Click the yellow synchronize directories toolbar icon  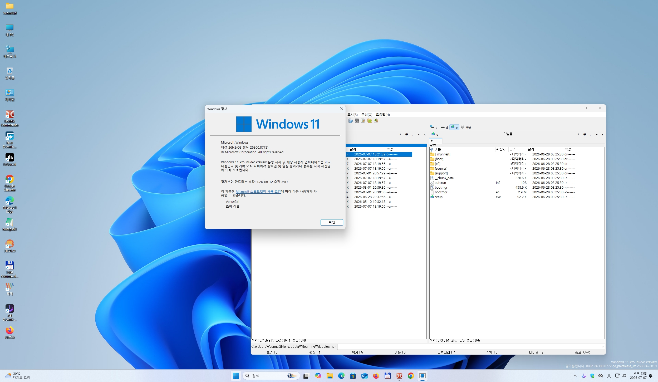coord(370,121)
